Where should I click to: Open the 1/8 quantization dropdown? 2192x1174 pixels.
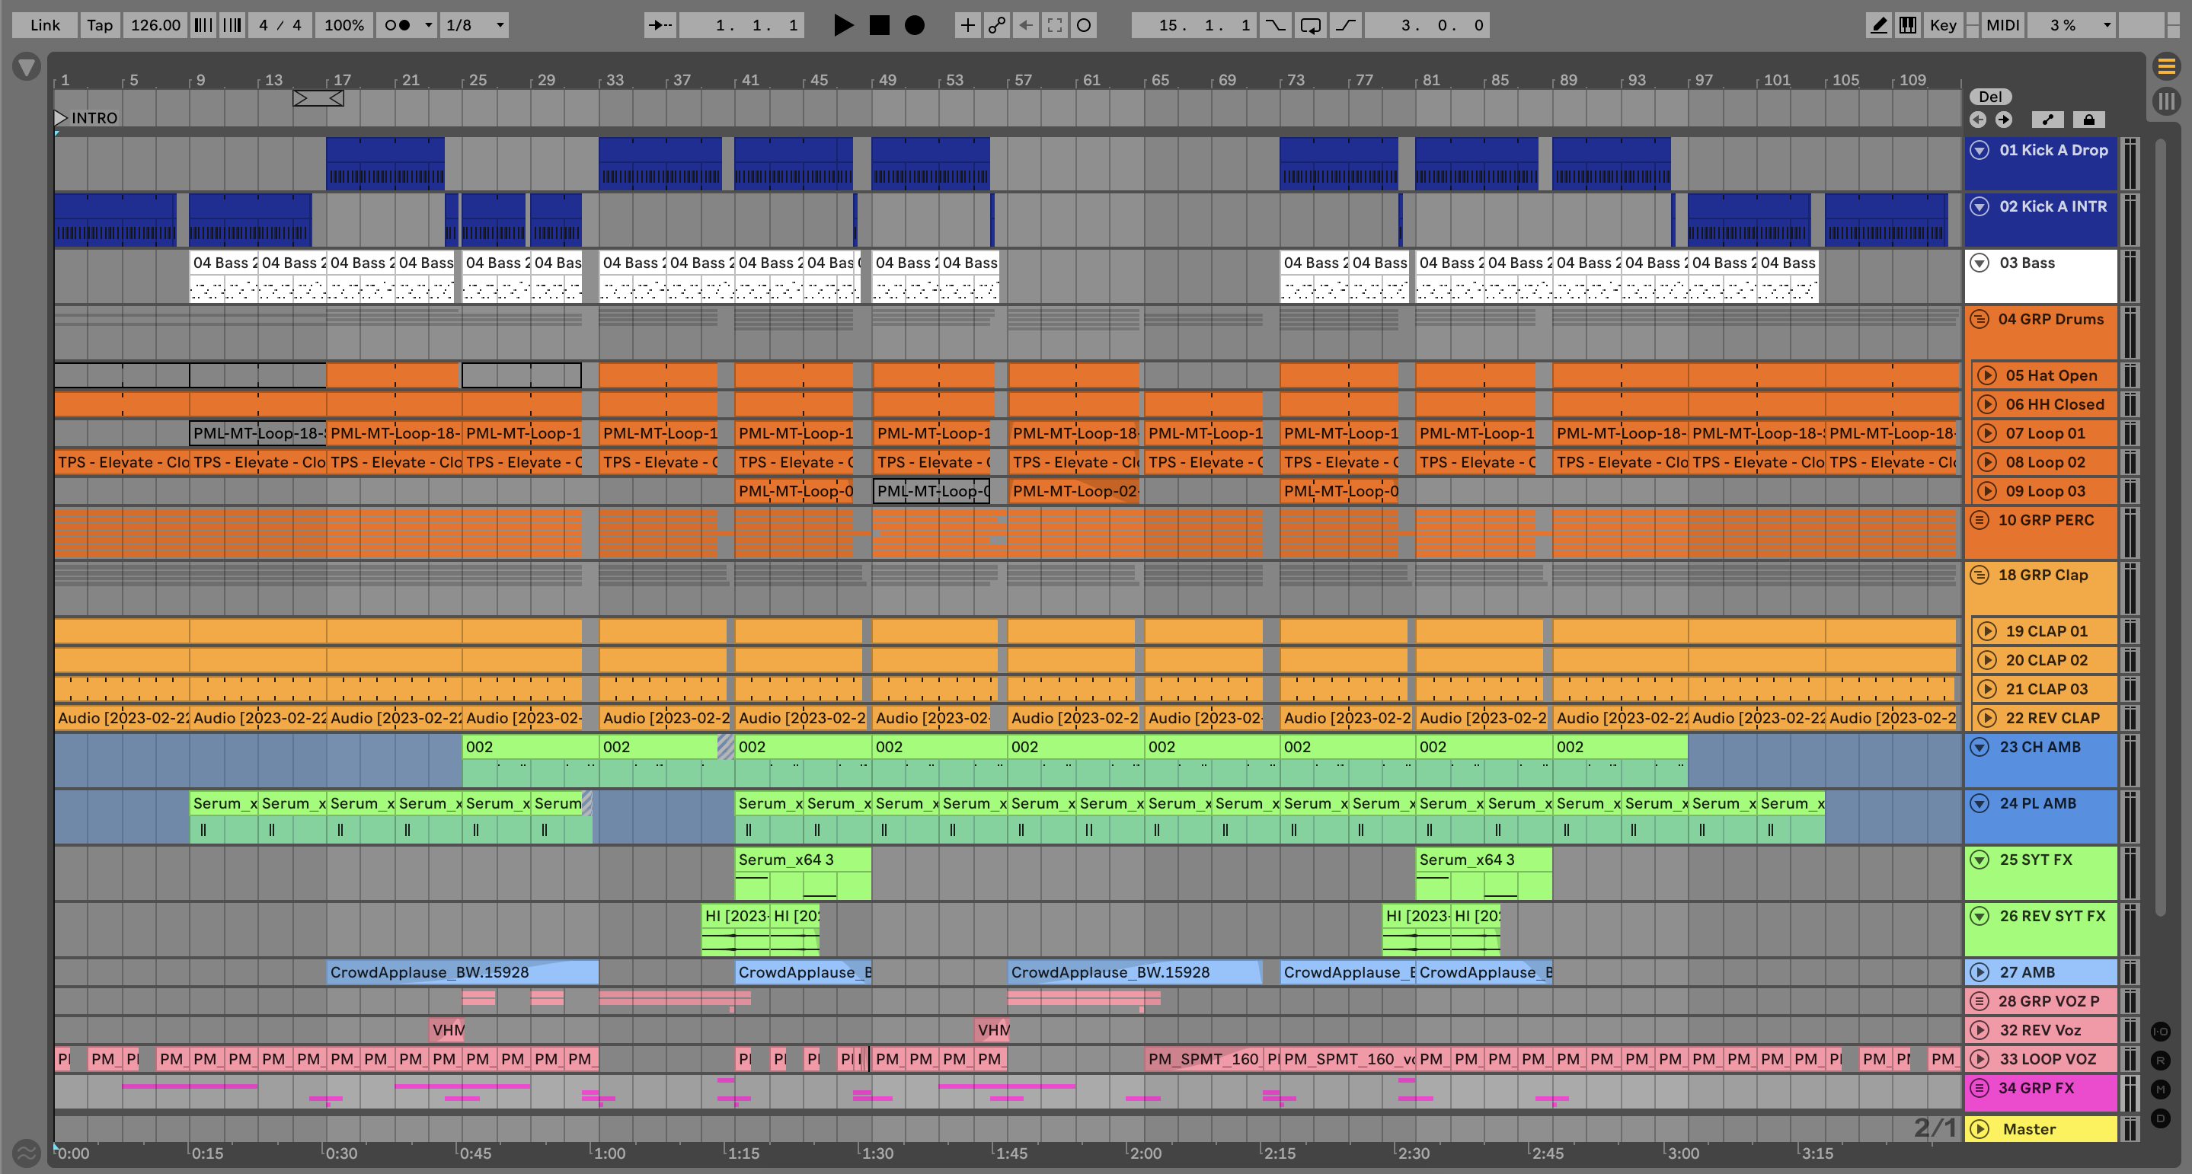pos(475,26)
